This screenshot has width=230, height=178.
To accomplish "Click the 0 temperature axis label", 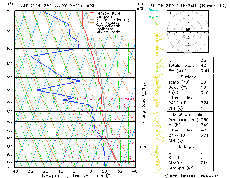I will [x=74, y=171].
